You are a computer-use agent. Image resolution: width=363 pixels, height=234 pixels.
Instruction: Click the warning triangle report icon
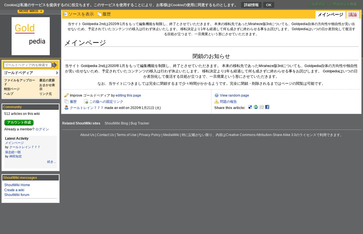point(217,101)
